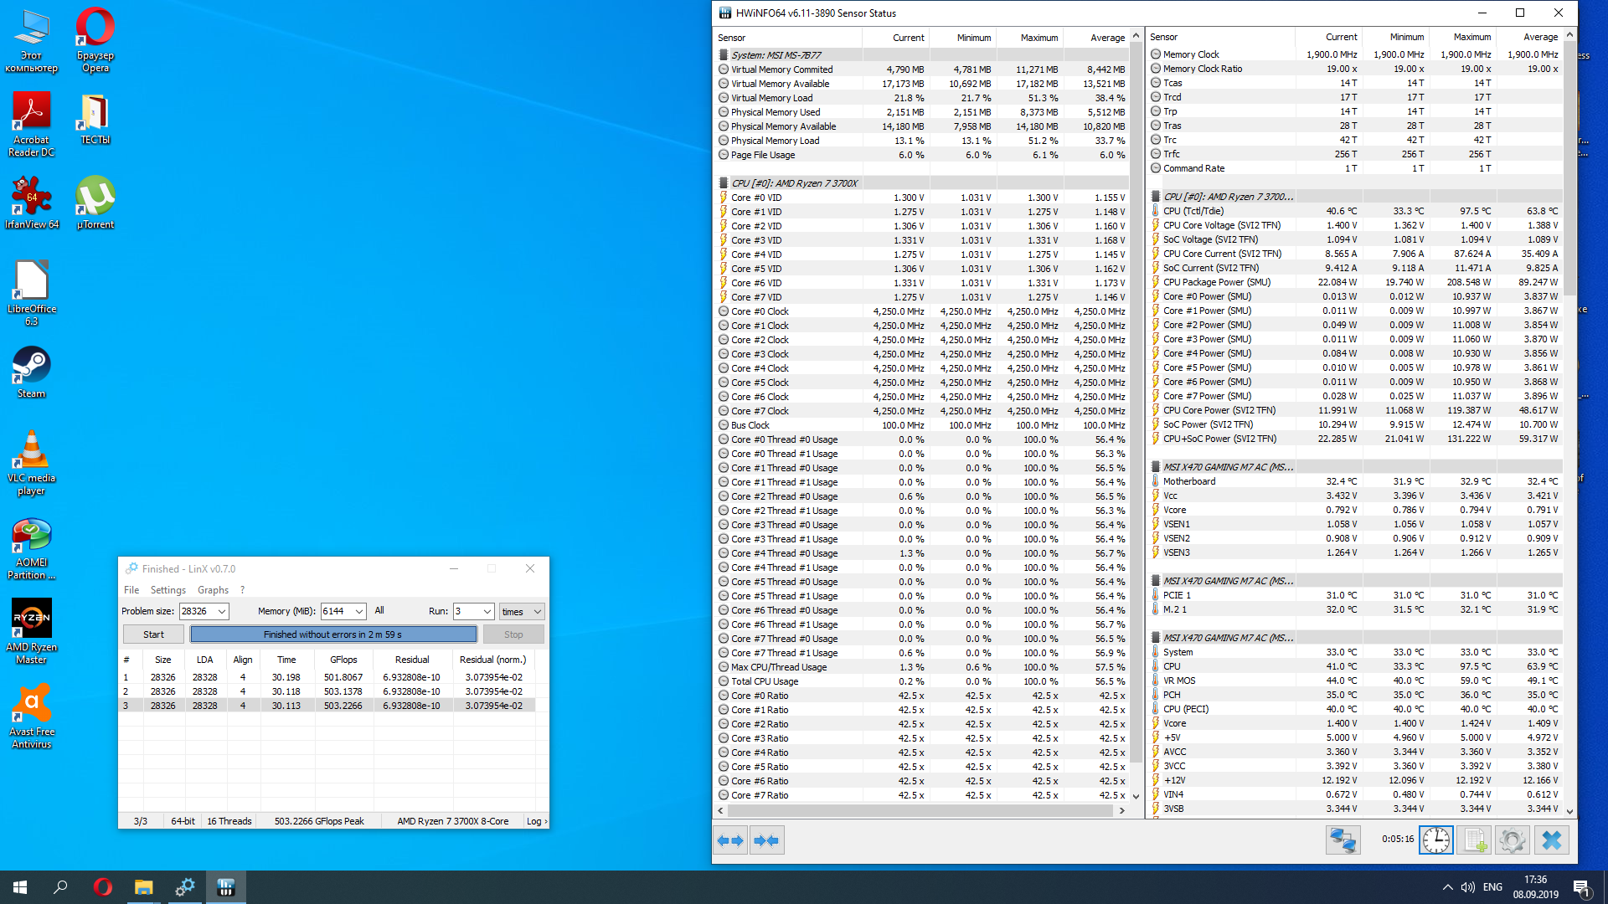Click the collapse columns arrows button
This screenshot has width=1608, height=904.
tap(766, 840)
